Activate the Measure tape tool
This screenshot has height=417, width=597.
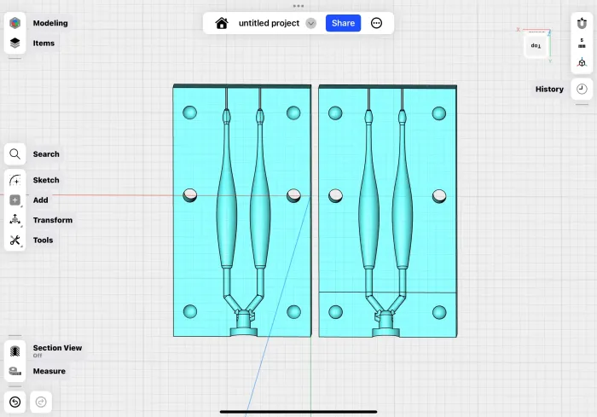coord(14,371)
